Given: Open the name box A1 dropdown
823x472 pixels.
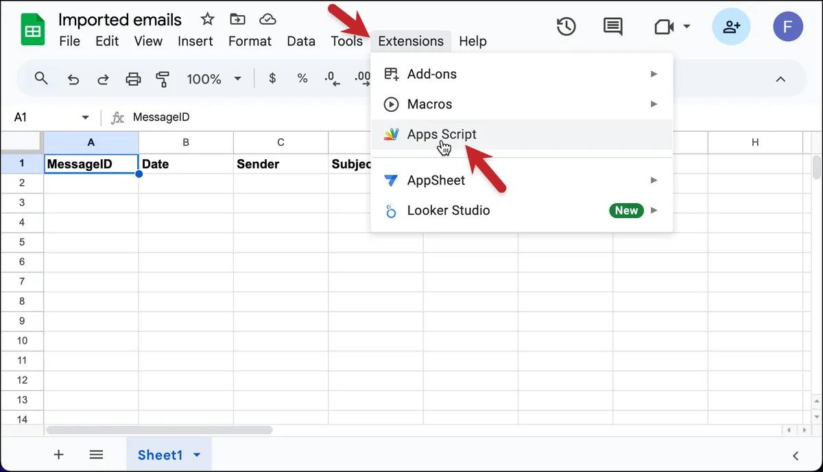Looking at the screenshot, I should [85, 117].
